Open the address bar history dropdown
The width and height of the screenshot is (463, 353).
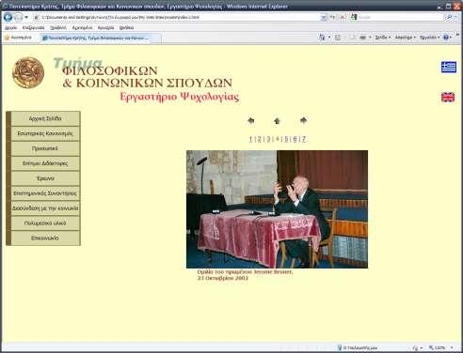click(x=324, y=18)
